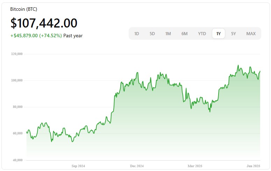Click the selected 1Y range tab
Image resolution: width=271 pixels, height=171 pixels.
219,34
